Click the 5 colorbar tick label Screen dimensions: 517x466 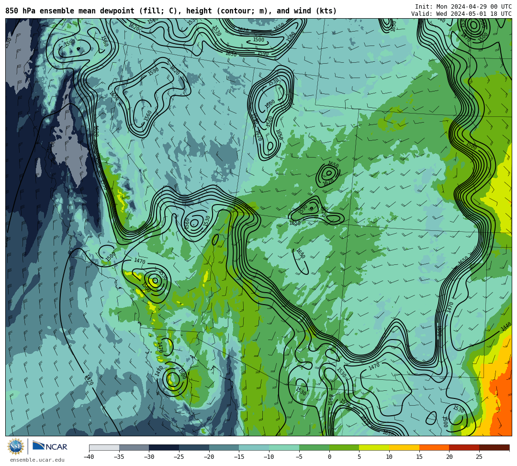(360, 457)
